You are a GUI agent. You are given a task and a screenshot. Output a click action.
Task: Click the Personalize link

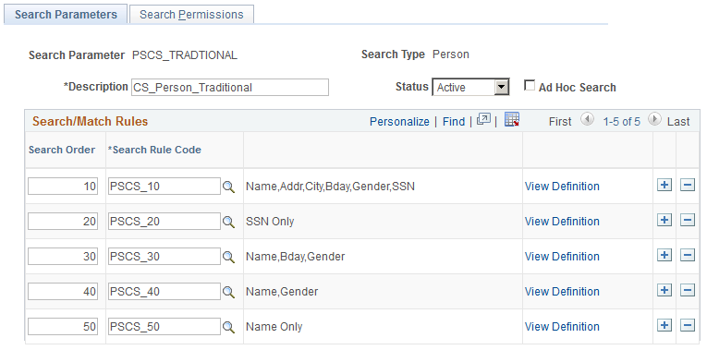pyautogui.click(x=399, y=122)
